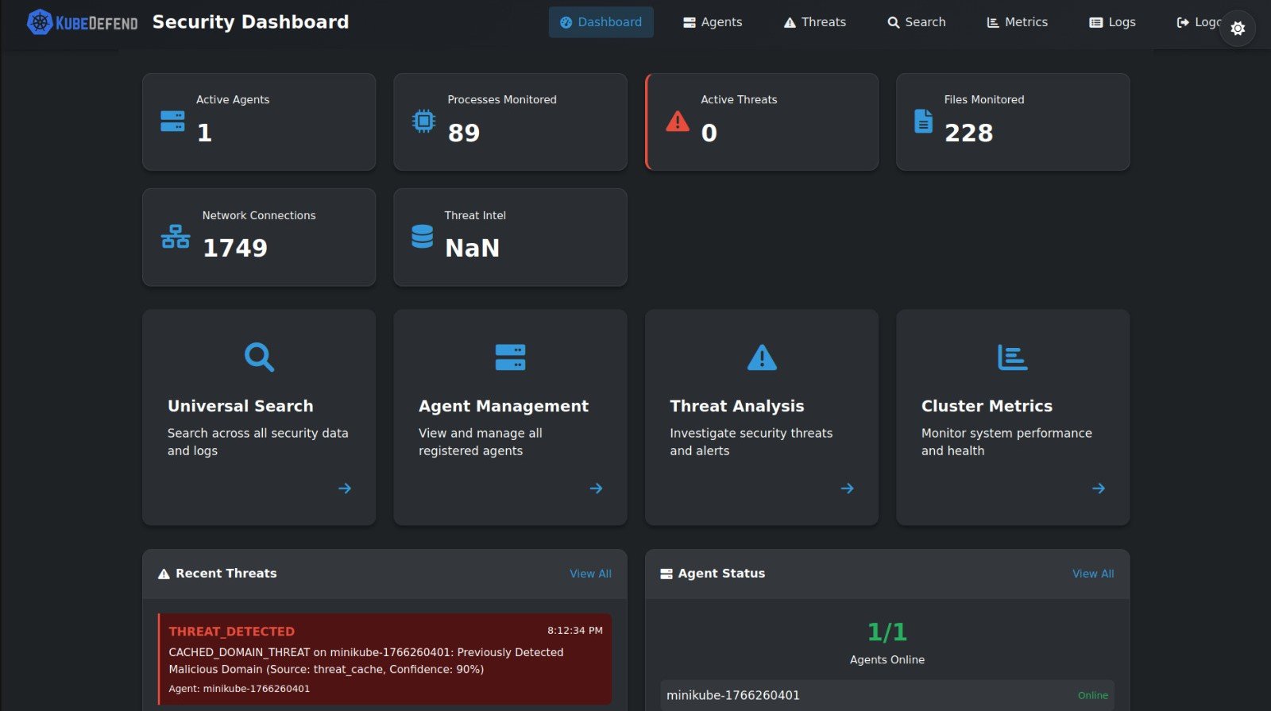
Task: Click View All in Agent Status
Action: point(1093,574)
